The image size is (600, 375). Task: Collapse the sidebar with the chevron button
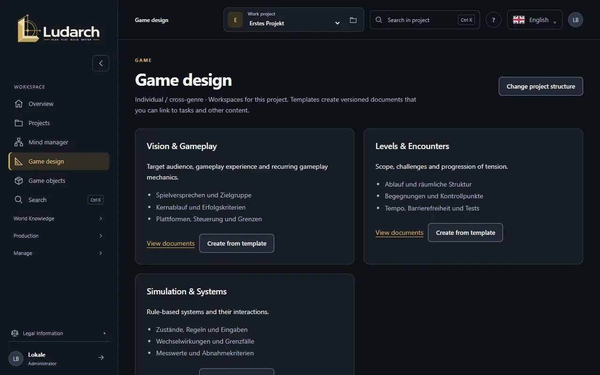pos(101,63)
